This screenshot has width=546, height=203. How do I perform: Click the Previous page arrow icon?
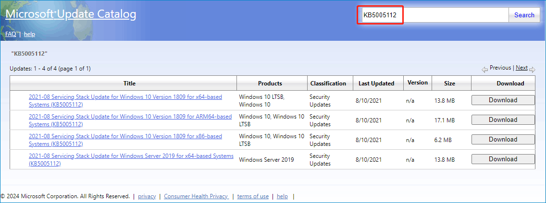484,70
